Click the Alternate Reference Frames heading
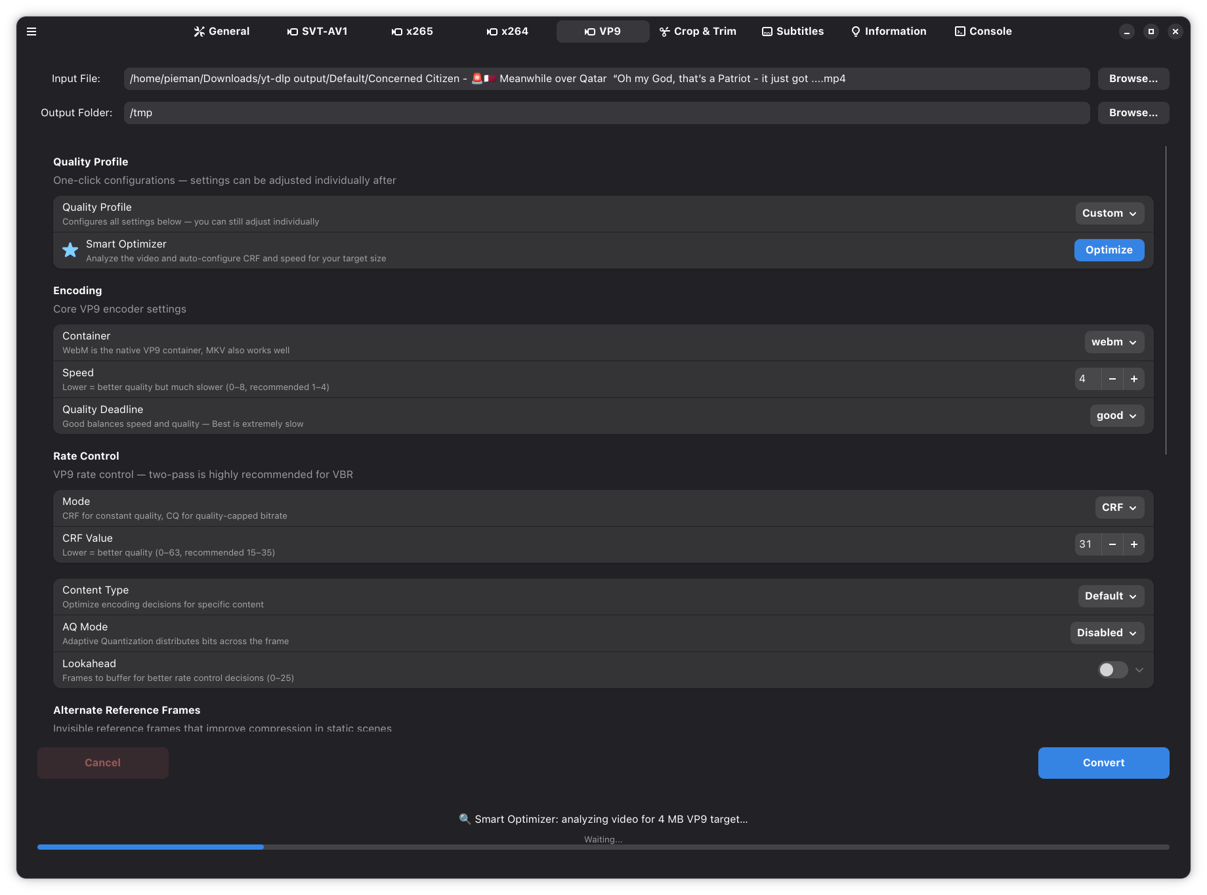The height and width of the screenshot is (895, 1207). click(127, 710)
